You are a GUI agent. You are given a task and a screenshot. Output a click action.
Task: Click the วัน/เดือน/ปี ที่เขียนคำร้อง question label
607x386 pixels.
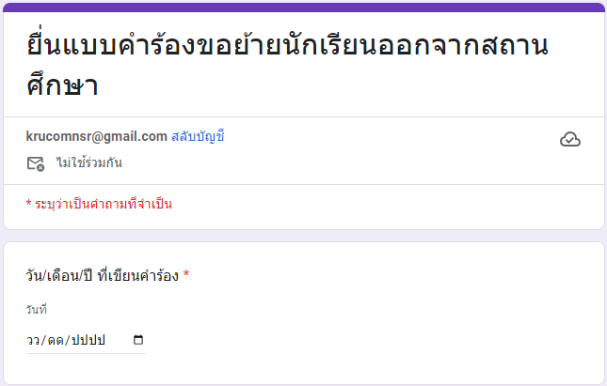(x=103, y=275)
